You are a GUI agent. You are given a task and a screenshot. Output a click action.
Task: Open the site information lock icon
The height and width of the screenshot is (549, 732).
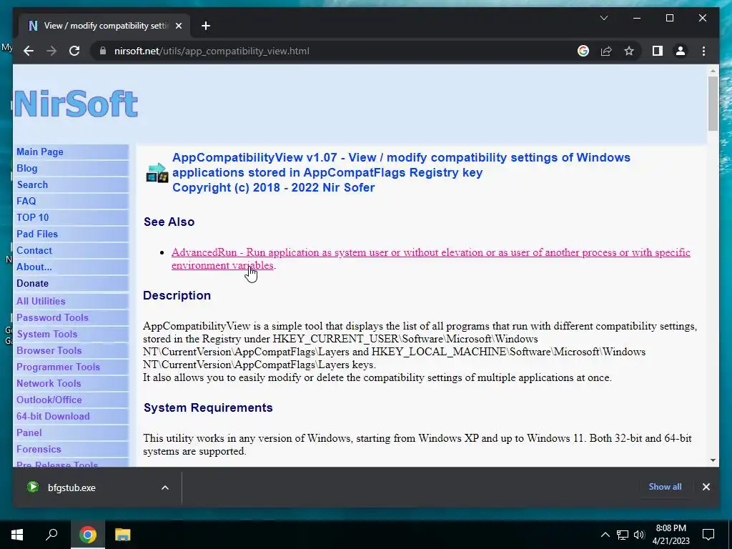[x=103, y=51]
